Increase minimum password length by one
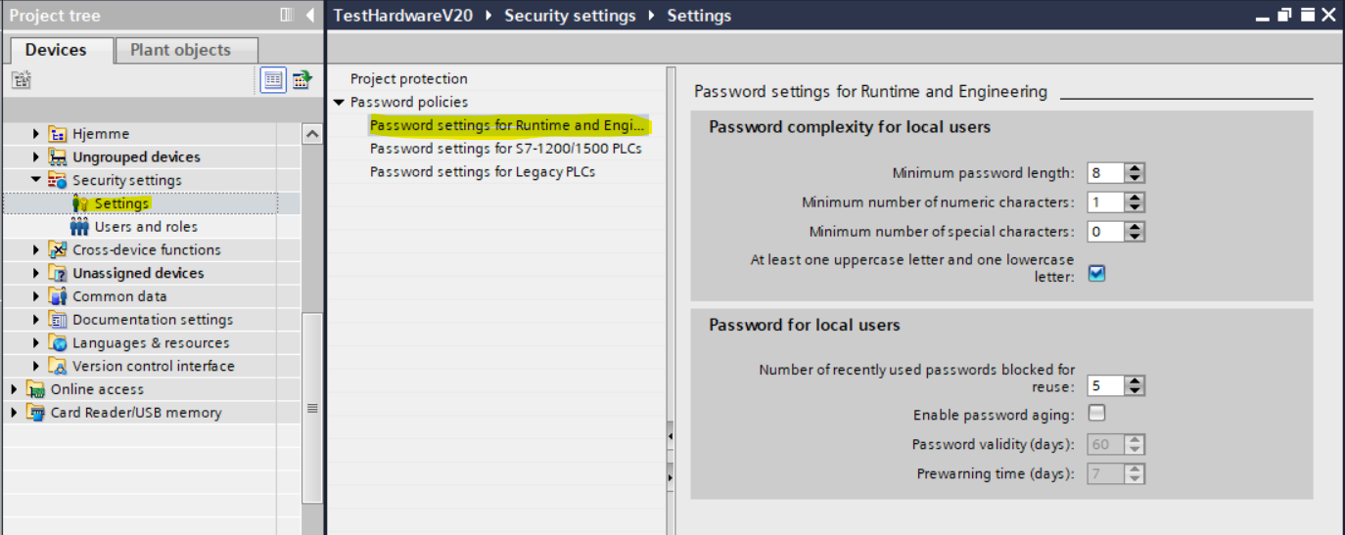This screenshot has width=1345, height=535. point(1135,168)
